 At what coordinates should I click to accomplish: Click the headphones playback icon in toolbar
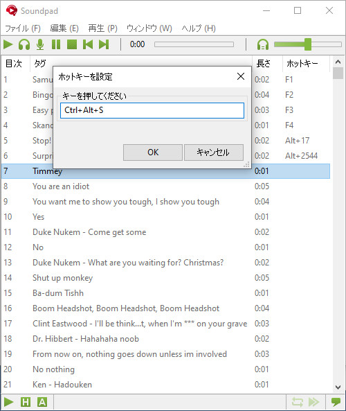coord(24,44)
